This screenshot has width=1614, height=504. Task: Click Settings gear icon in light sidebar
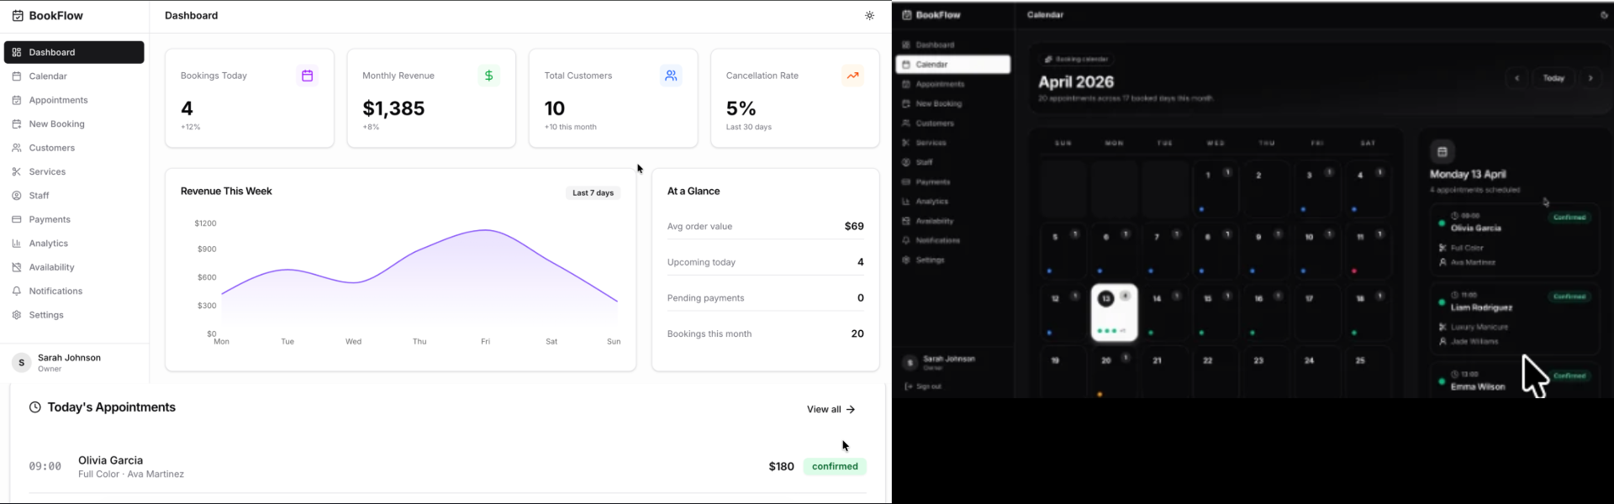tap(17, 315)
